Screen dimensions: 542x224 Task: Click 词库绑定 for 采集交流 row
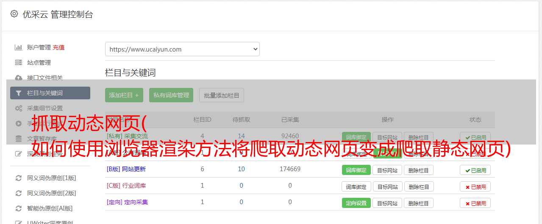pyautogui.click(x=356, y=137)
